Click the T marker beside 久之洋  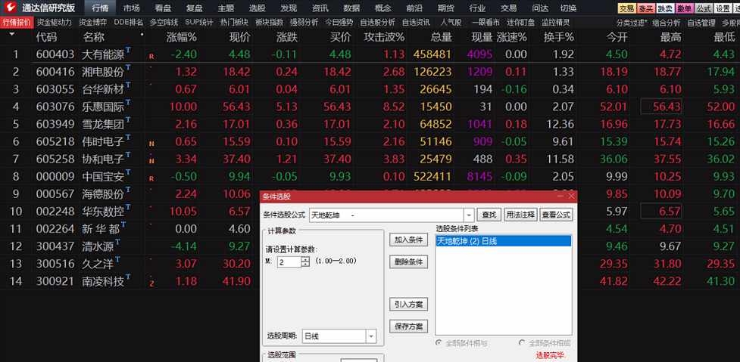click(118, 259)
